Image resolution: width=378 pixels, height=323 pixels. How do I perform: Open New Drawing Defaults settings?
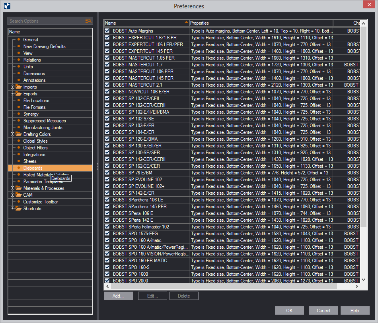pos(44,46)
